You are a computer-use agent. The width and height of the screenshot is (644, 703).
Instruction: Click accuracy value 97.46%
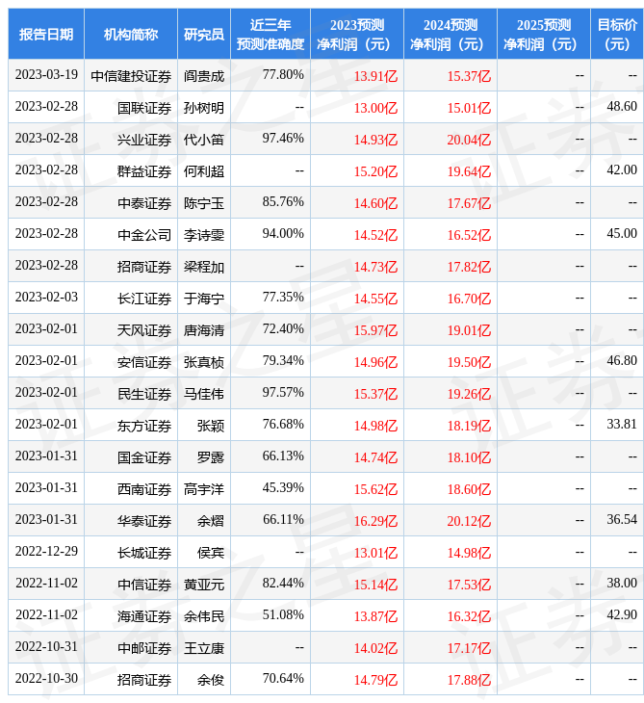pyautogui.click(x=283, y=138)
